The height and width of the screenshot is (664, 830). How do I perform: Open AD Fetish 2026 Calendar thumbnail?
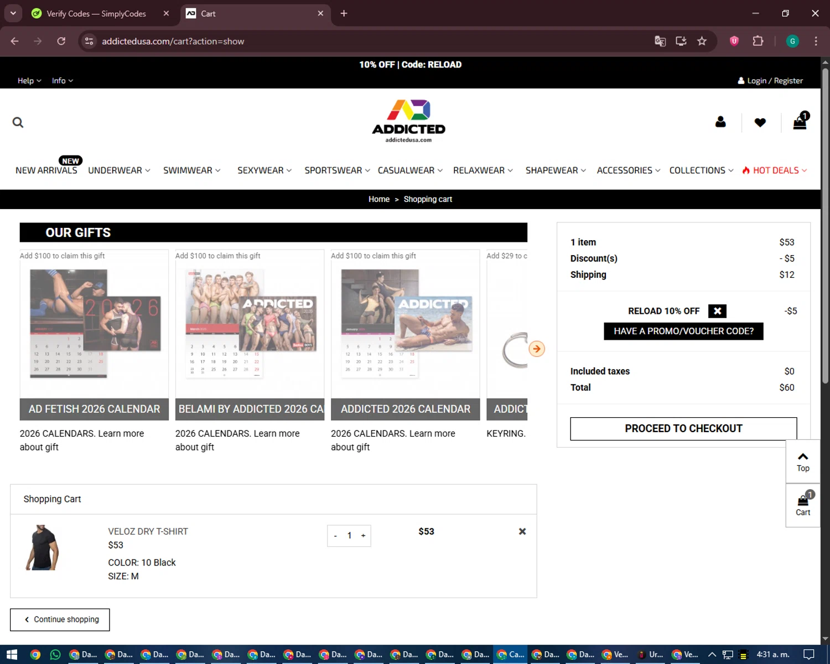pos(95,324)
